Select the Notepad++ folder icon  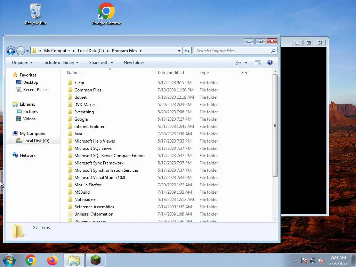tap(70, 199)
